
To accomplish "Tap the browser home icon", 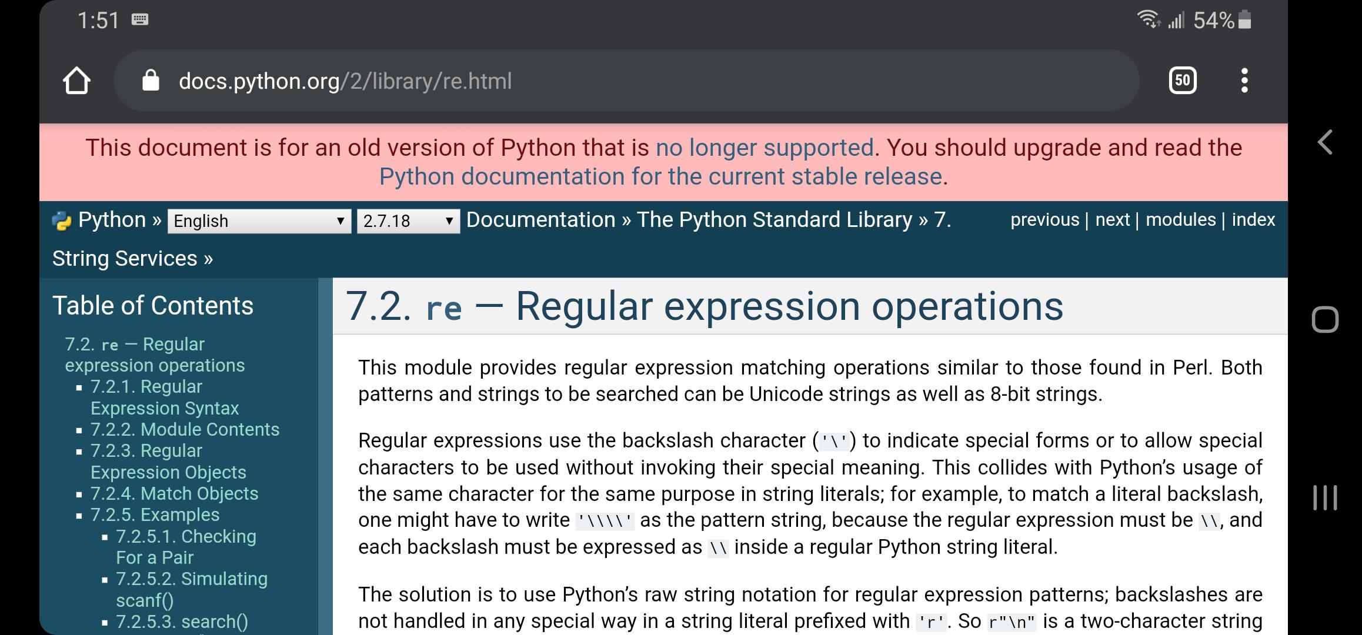I will [76, 81].
